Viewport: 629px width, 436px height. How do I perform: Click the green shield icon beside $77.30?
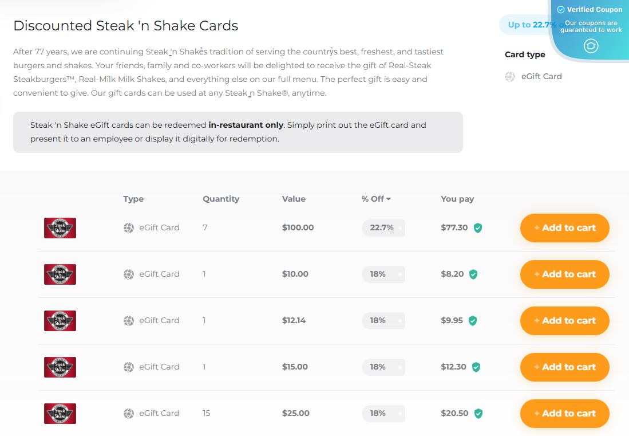(478, 227)
